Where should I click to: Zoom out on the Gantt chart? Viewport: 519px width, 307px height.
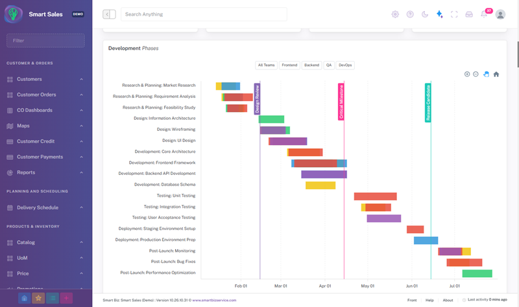[476, 74]
